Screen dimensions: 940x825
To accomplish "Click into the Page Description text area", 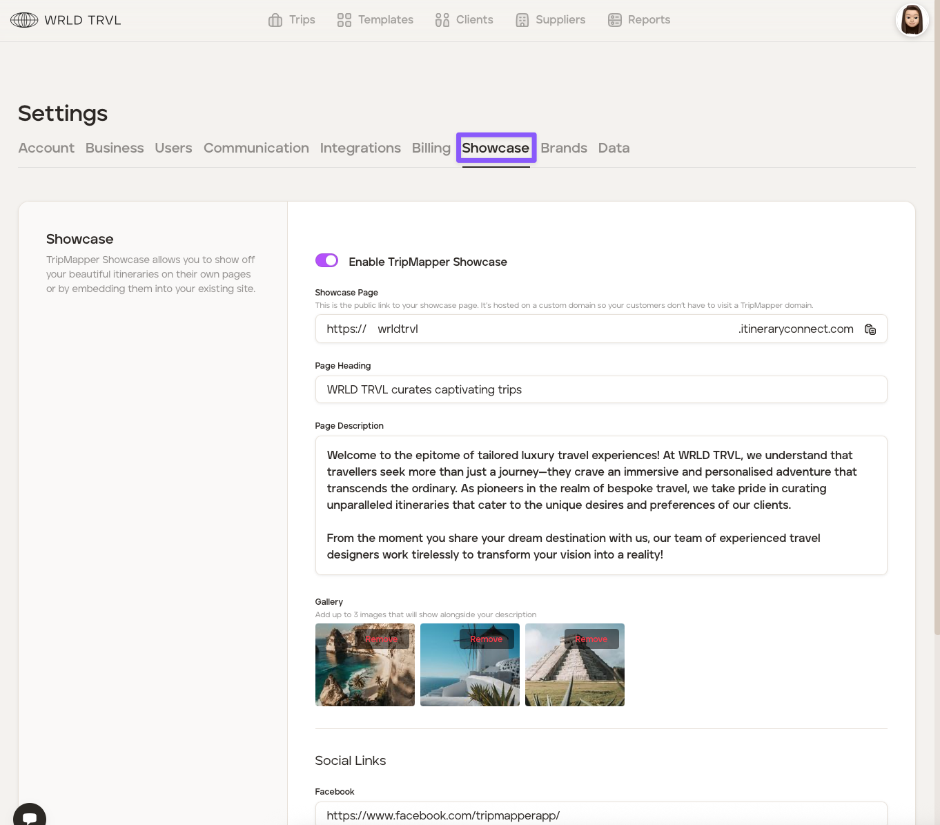I will coord(600,505).
